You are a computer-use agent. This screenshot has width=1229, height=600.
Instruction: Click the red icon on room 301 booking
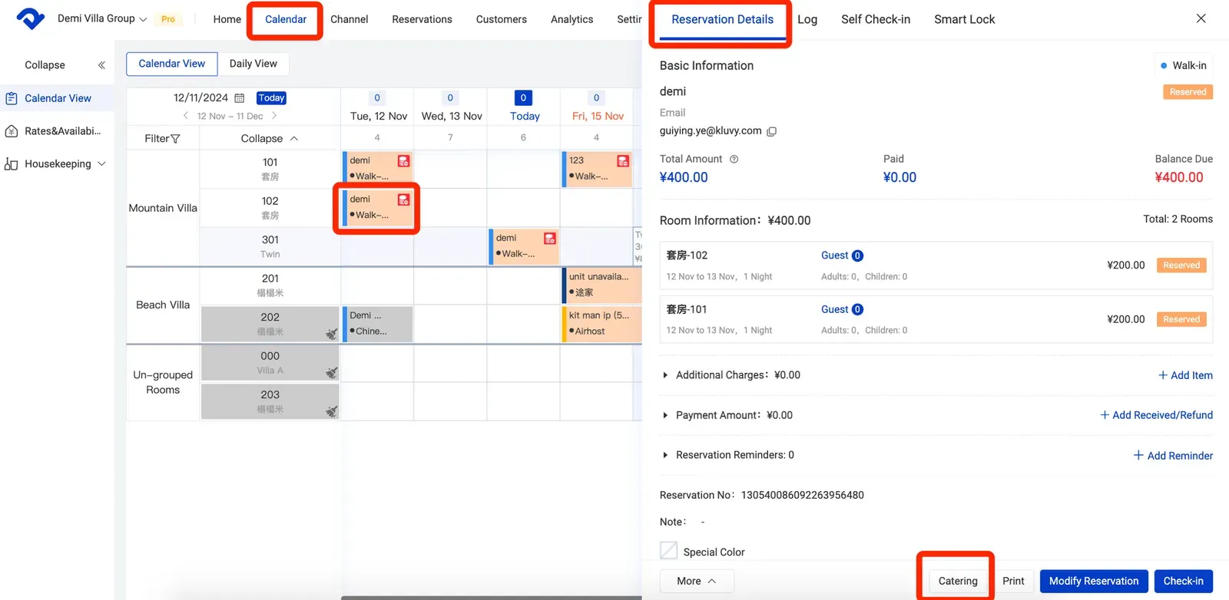(x=549, y=239)
